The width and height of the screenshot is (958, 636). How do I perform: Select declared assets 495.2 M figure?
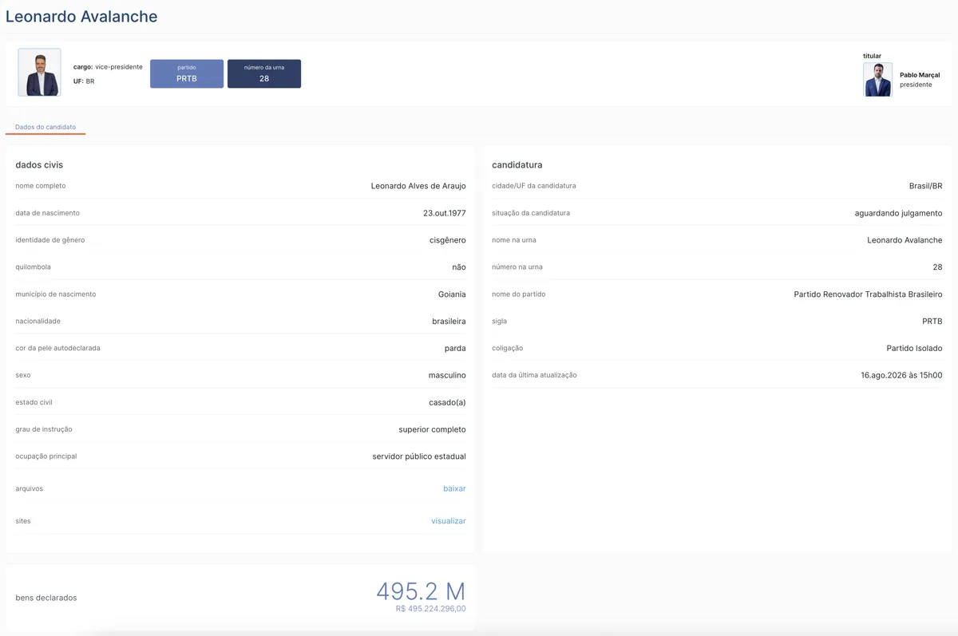tap(421, 591)
